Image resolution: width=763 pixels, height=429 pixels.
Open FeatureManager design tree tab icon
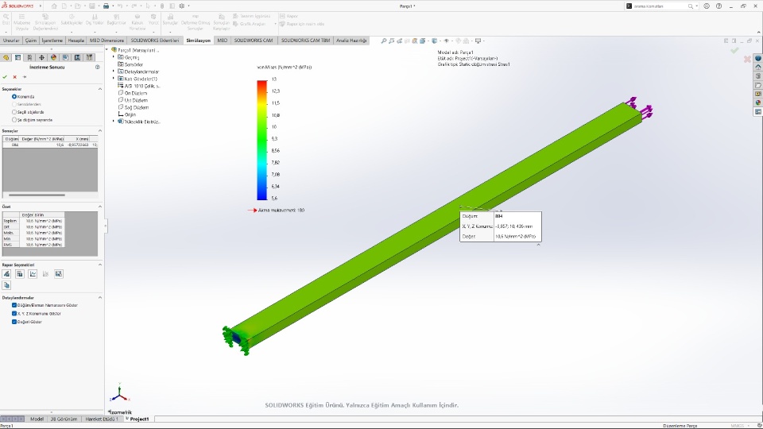pyautogui.click(x=6, y=57)
